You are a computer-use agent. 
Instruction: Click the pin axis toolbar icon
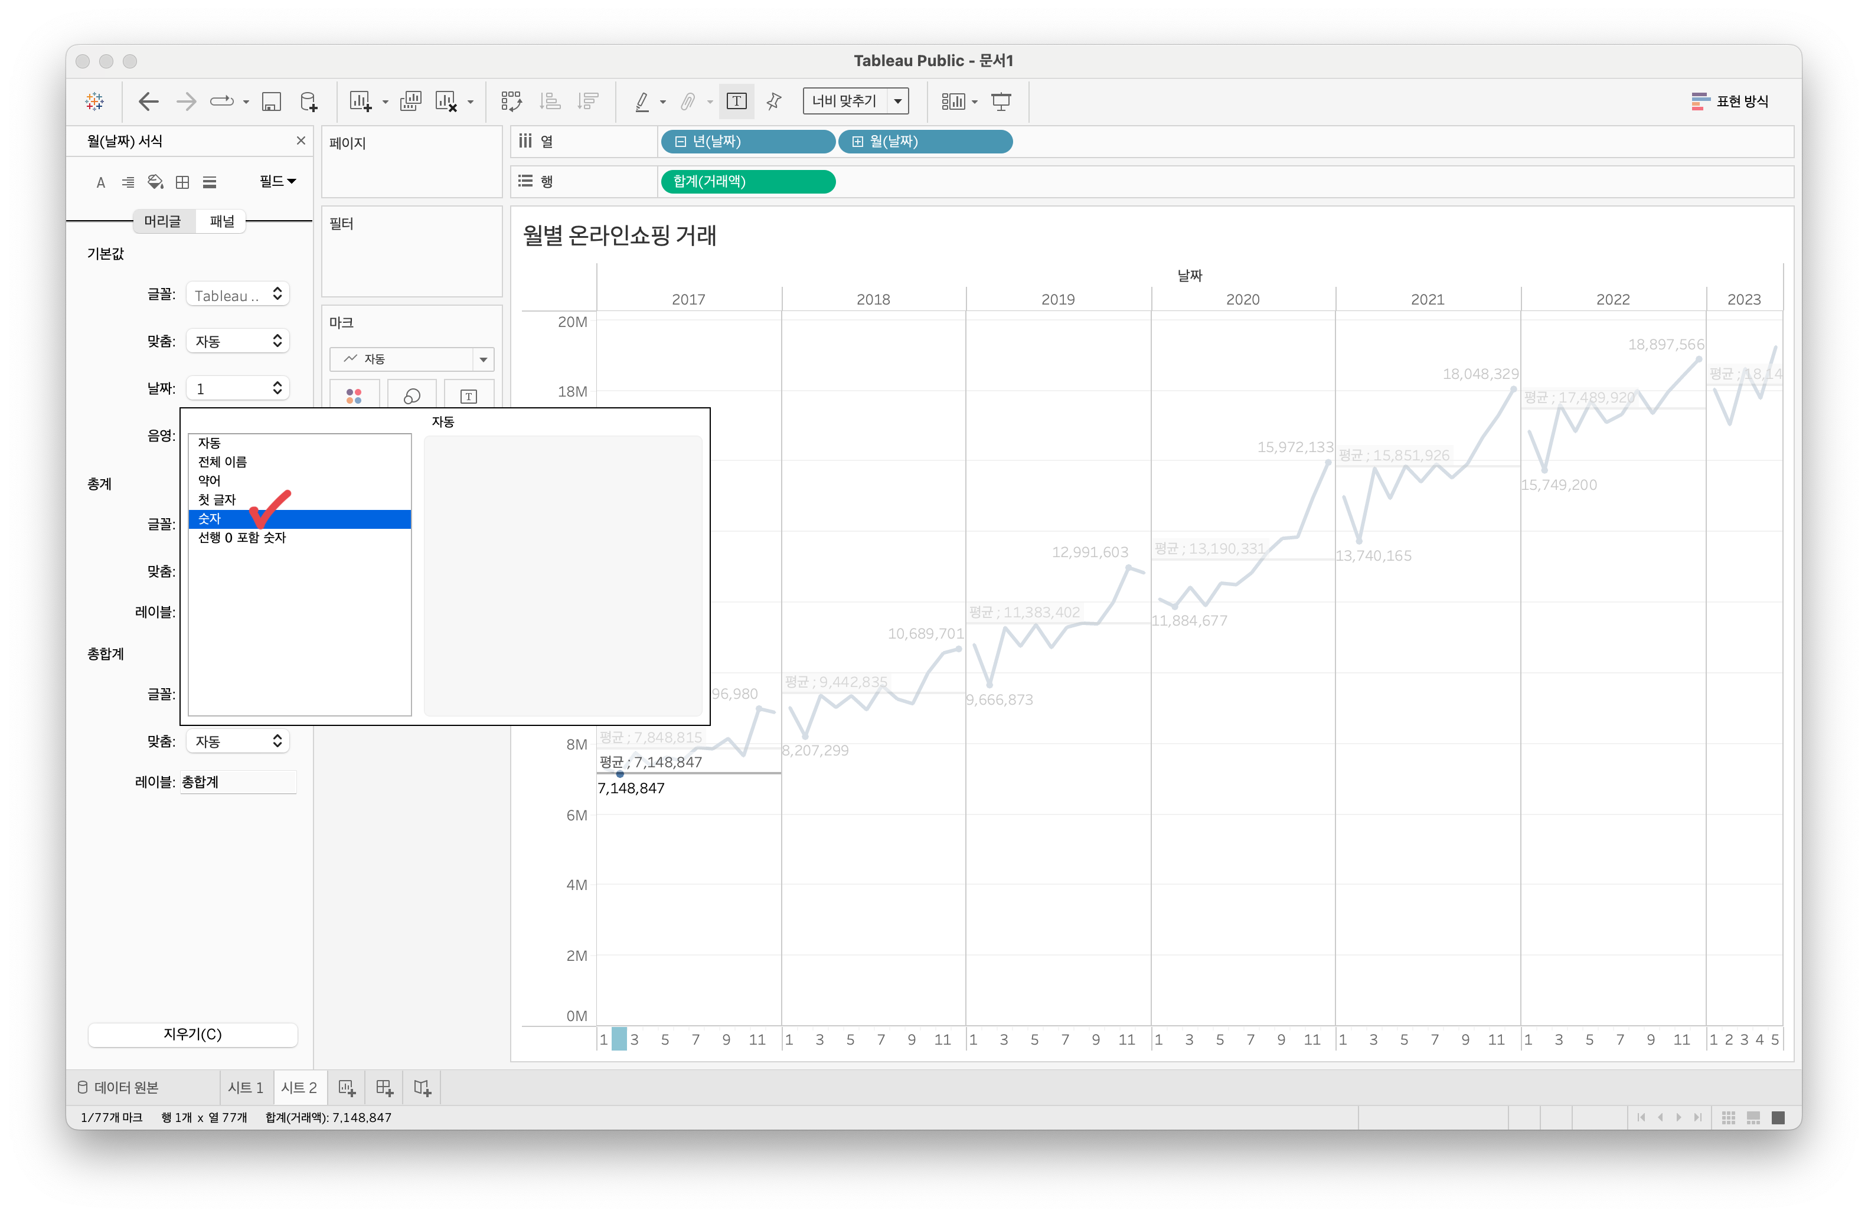click(774, 102)
